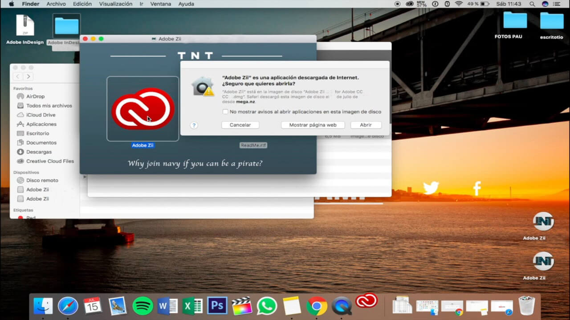This screenshot has width=570, height=320.
Task: Open the Visualización menu
Action: tap(116, 4)
